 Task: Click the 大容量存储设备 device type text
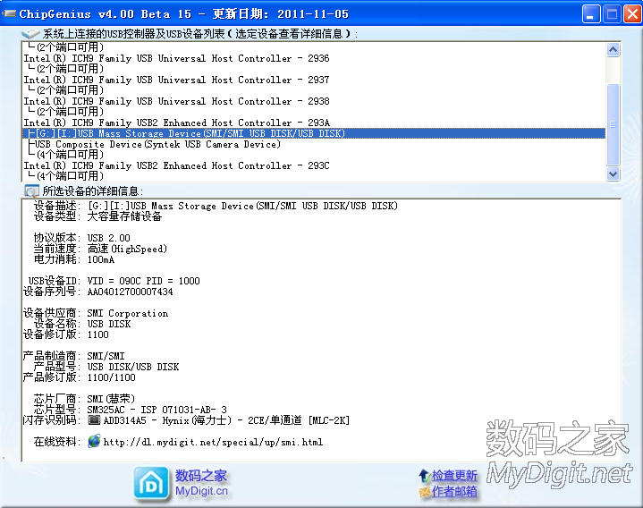pyautogui.click(x=124, y=216)
